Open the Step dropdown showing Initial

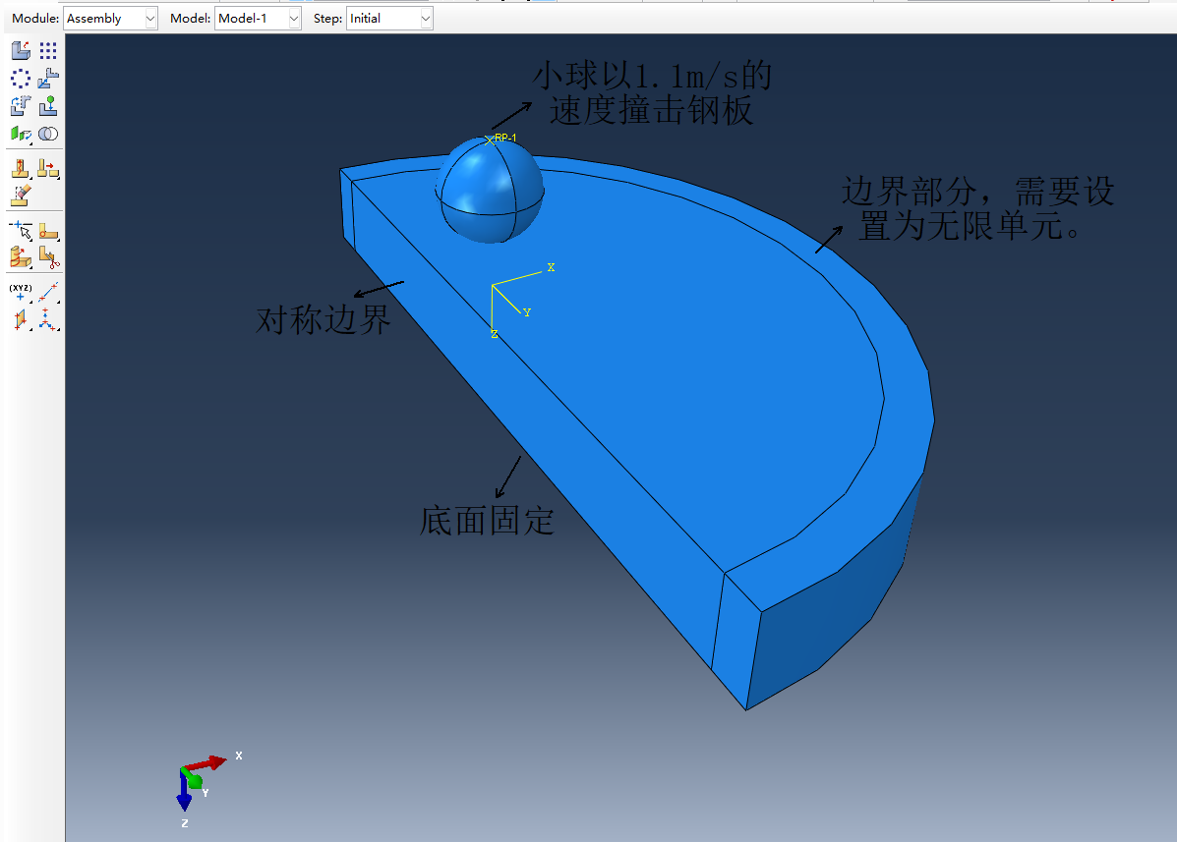point(389,19)
